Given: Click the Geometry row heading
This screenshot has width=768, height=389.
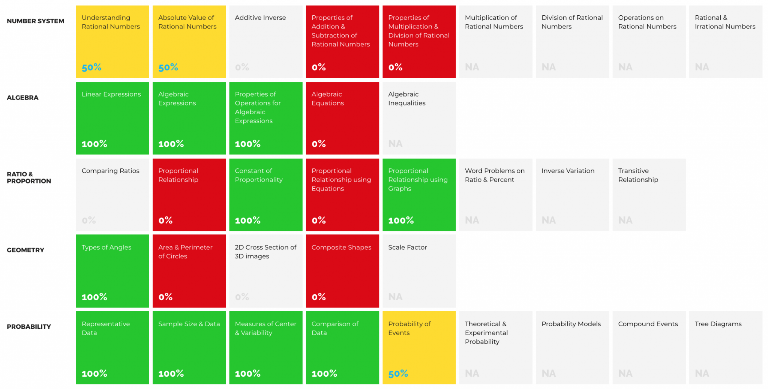Looking at the screenshot, I should tap(25, 250).
